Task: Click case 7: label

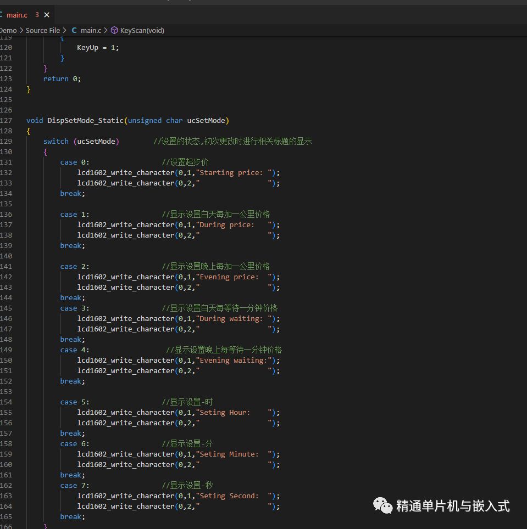Action: [75, 486]
